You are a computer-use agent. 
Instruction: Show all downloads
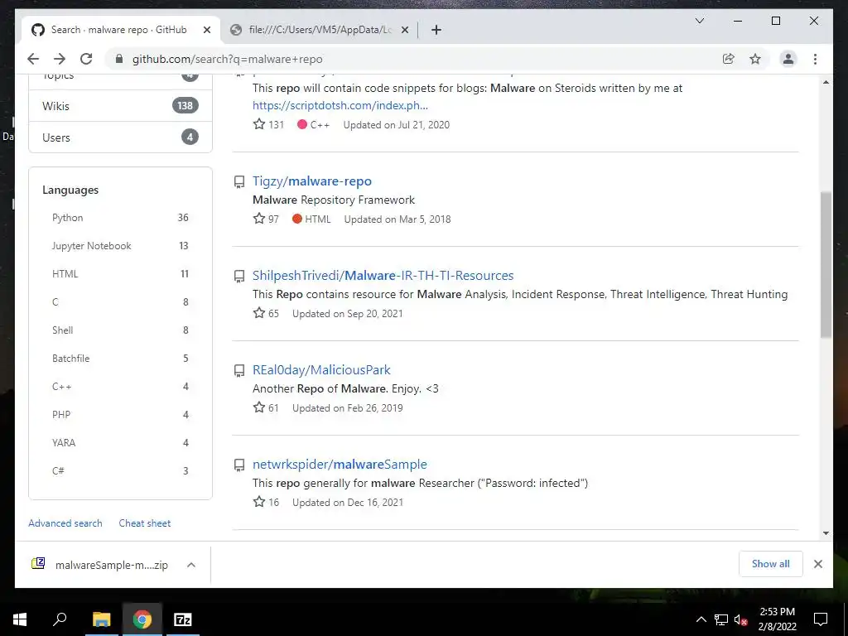pos(771,563)
